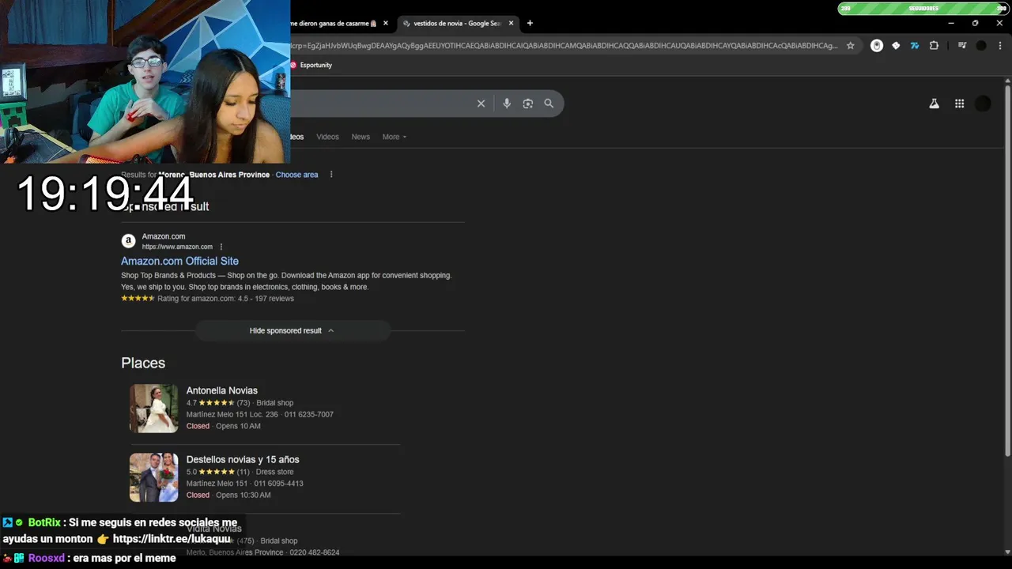Click the Choose area link
The height and width of the screenshot is (569, 1012).
click(296, 175)
